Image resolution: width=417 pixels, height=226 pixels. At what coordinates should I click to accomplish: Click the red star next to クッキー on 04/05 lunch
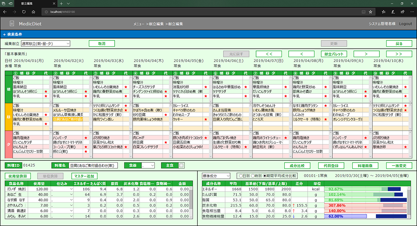click(x=206, y=119)
